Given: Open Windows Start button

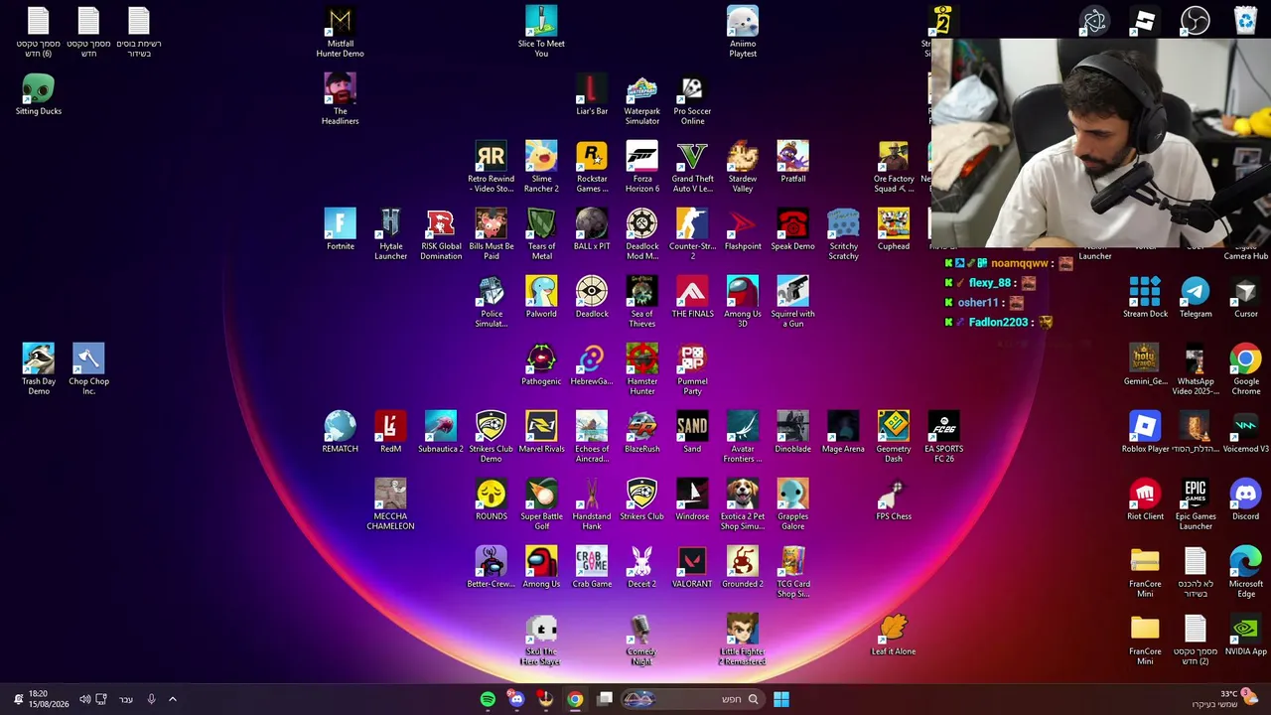Looking at the screenshot, I should [781, 699].
